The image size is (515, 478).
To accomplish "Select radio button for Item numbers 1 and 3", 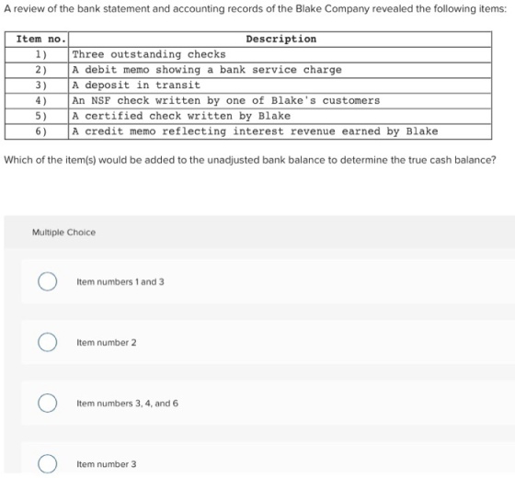I will [x=47, y=281].
